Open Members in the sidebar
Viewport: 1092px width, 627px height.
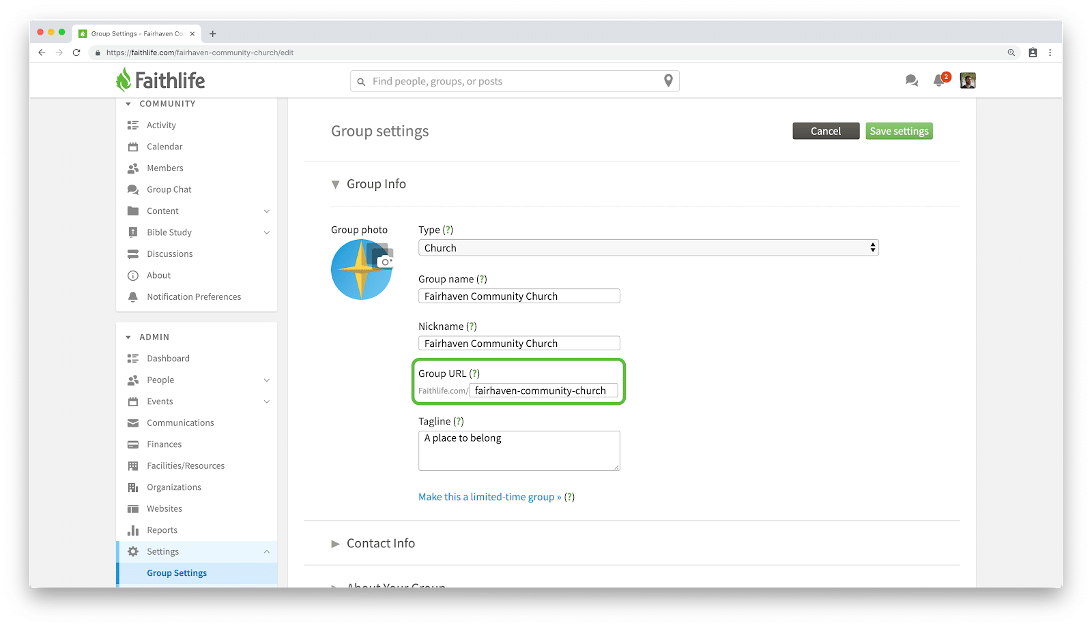[x=165, y=168]
